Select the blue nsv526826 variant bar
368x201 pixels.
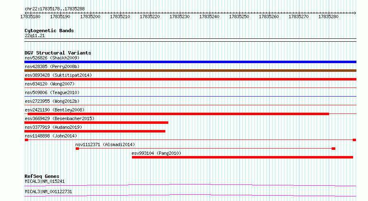pyautogui.click(x=190, y=62)
